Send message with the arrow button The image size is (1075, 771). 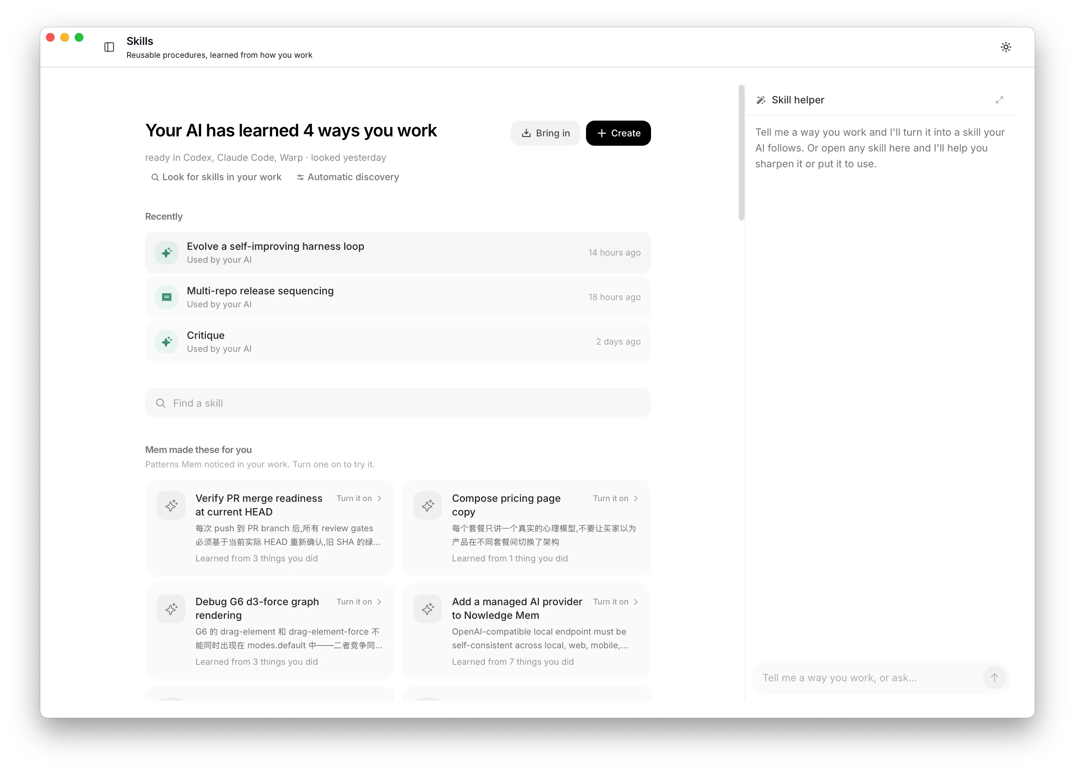tap(994, 678)
